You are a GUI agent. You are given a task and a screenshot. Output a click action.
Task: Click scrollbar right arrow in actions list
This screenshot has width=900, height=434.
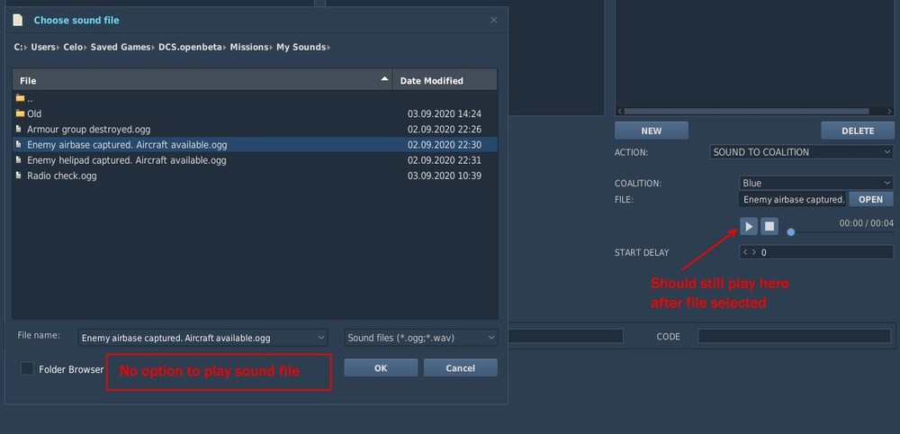(890, 112)
